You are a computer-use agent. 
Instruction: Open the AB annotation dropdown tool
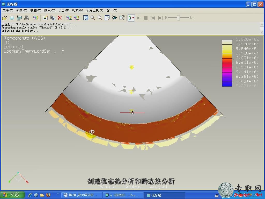pos(122,18)
